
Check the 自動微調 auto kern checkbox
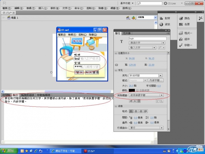pos(137,90)
